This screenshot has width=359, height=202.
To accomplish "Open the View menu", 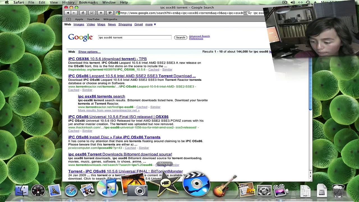I will 54,3.
